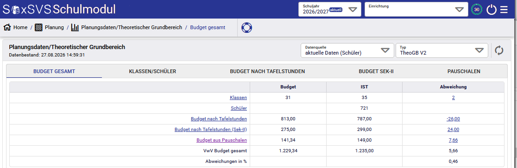Viewport: 517px width, 168px height.
Task: Click the SaxSVS Schulmodul logo
Action: [59, 9]
